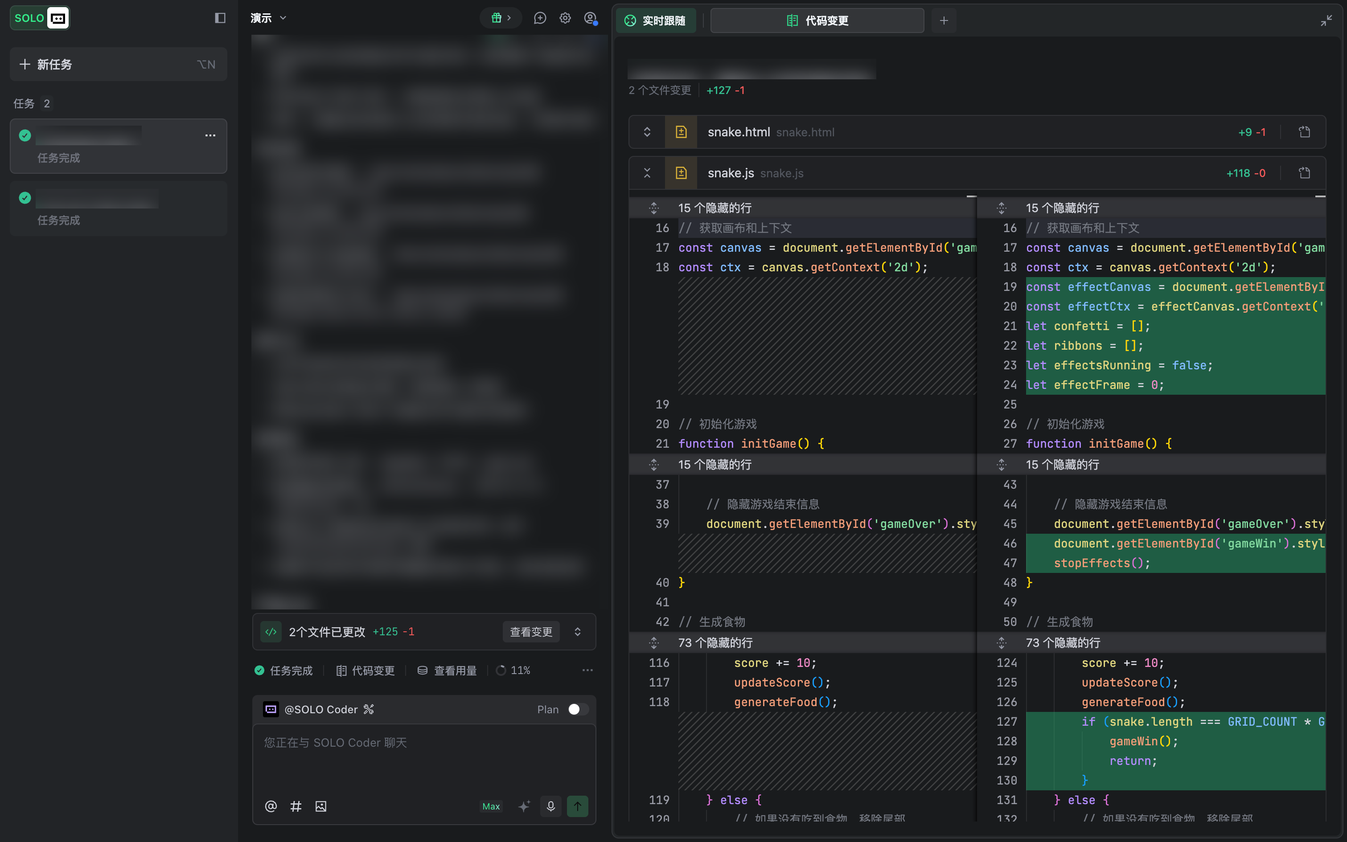Switch to the 实时跟随 tab
This screenshot has width=1347, height=842.
pyautogui.click(x=655, y=20)
